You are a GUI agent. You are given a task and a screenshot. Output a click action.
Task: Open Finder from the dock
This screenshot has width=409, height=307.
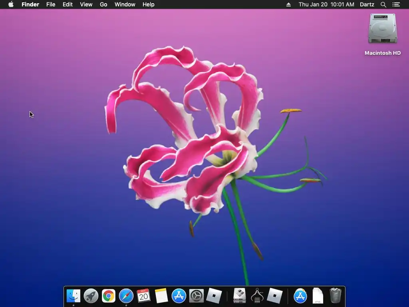pyautogui.click(x=73, y=296)
